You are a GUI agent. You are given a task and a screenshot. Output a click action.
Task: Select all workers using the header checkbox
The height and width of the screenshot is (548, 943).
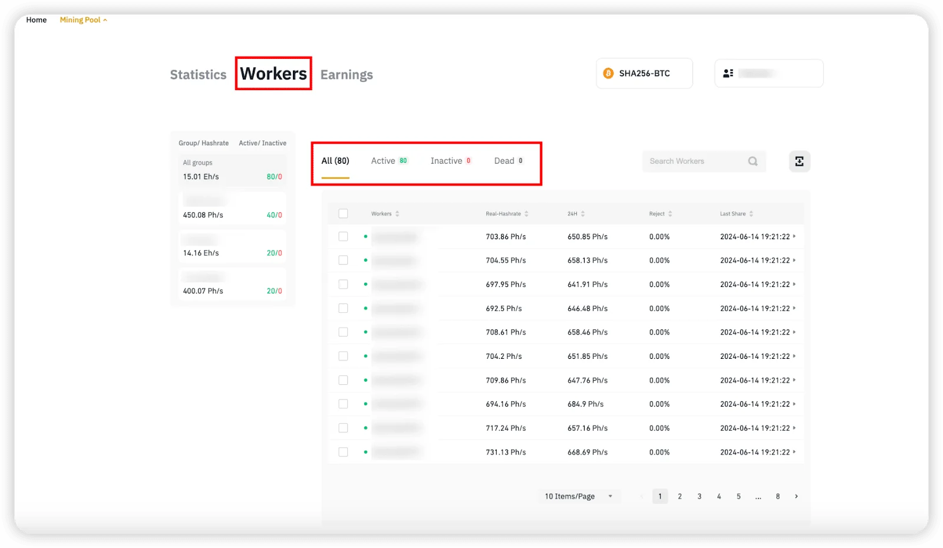coord(343,213)
